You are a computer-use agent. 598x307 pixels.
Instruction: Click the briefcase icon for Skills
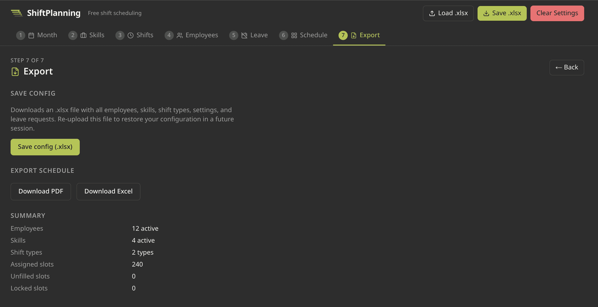[x=83, y=35]
